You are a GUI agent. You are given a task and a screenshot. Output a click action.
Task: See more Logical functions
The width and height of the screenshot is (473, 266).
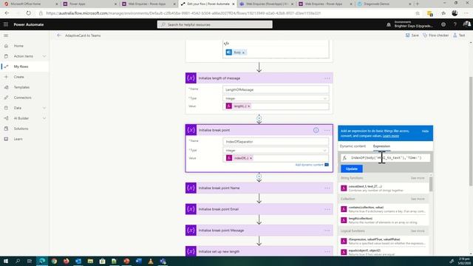418,231
